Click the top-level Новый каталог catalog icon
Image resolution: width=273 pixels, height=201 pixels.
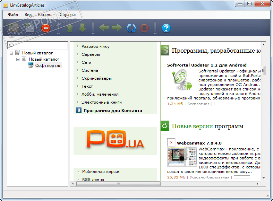point(17,53)
